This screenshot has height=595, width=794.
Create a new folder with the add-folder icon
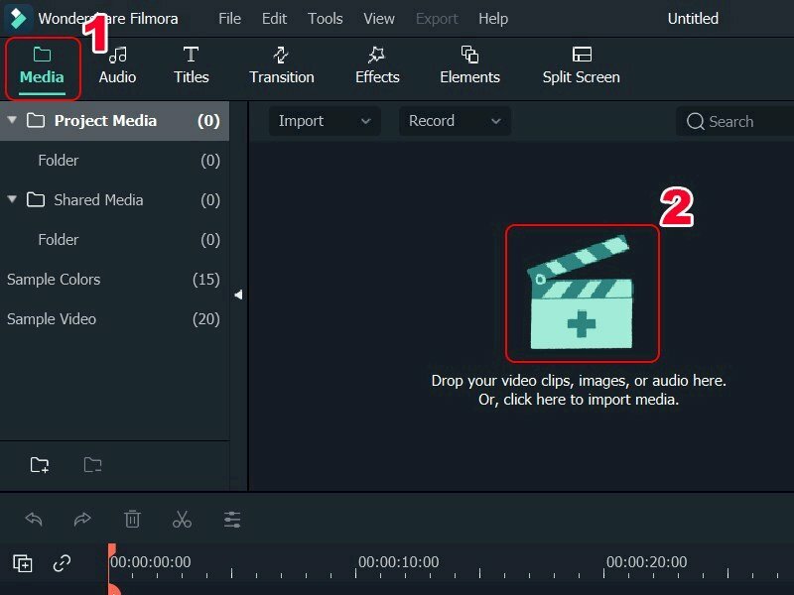tap(37, 464)
